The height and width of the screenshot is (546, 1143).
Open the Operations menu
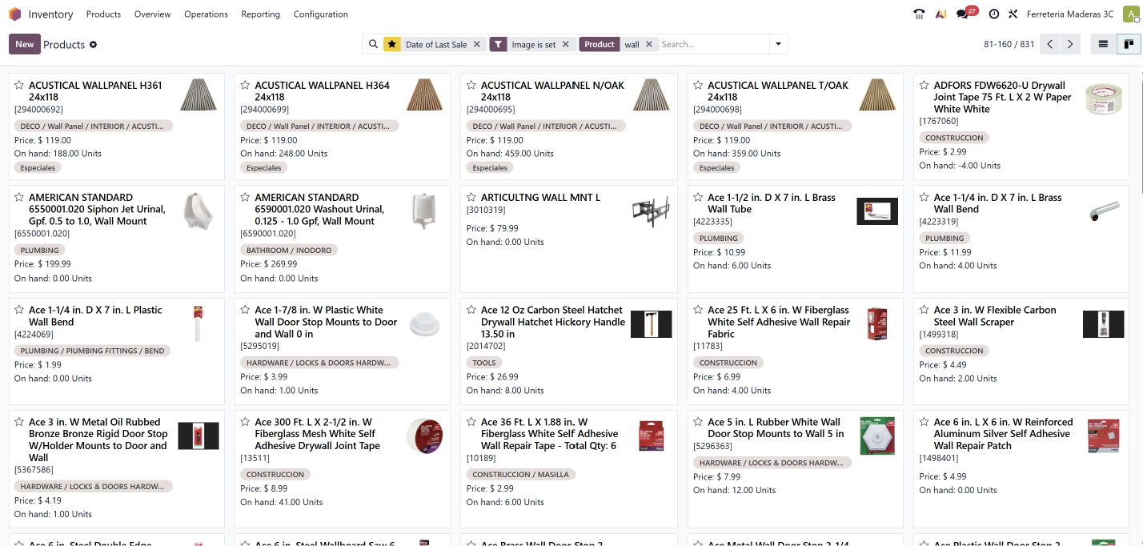(206, 14)
